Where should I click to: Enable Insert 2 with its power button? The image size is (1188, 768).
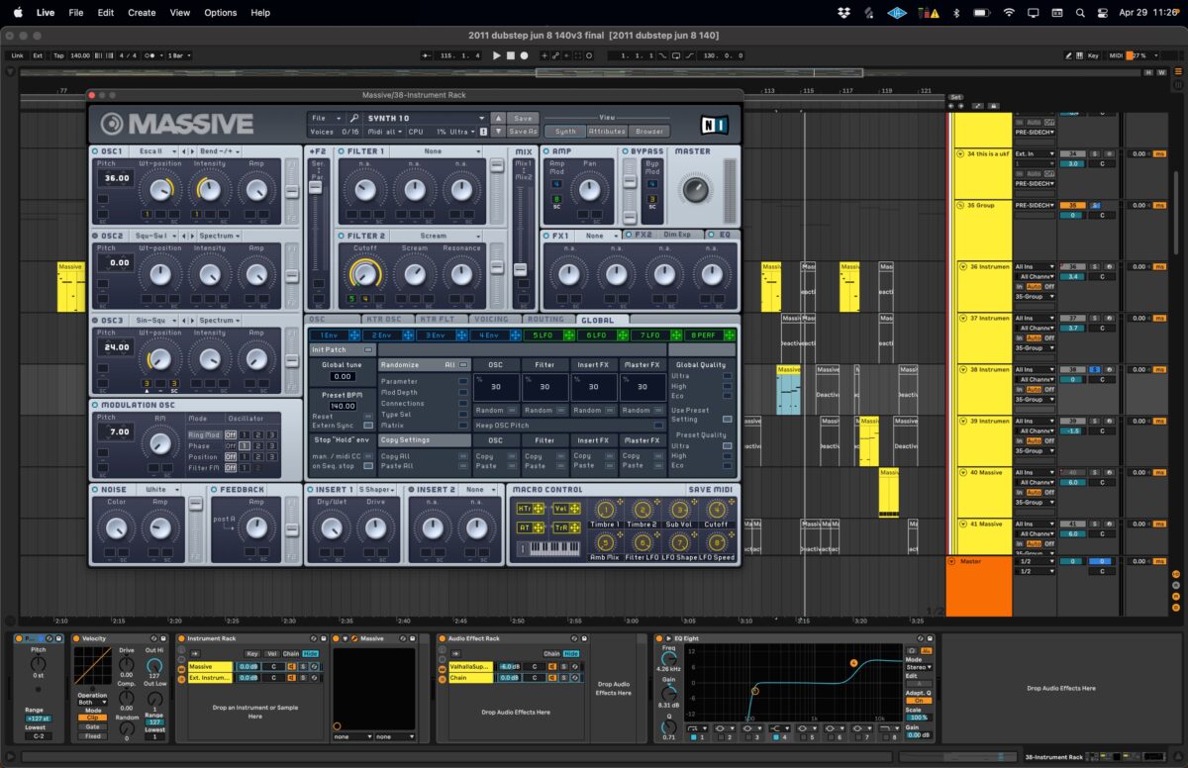point(411,489)
